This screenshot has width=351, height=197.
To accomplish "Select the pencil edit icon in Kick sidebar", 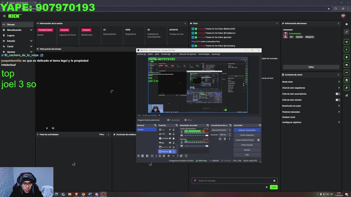I will [x=347, y=32].
